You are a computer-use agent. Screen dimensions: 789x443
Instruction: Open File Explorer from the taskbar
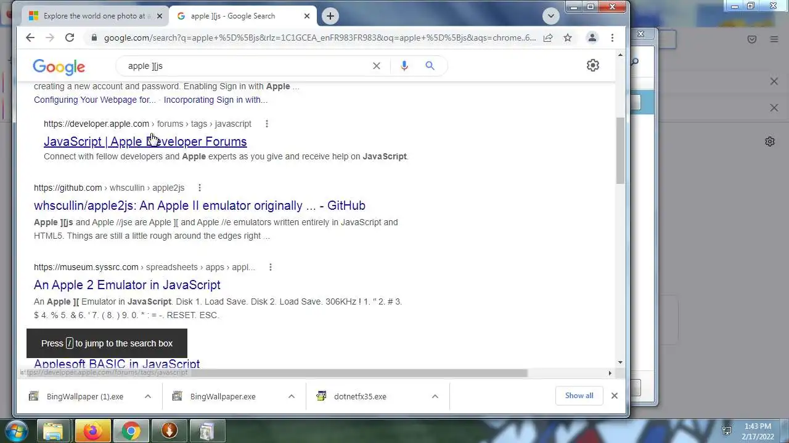pos(53,431)
